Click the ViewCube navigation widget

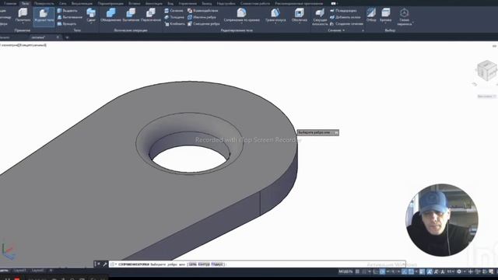pos(486,71)
